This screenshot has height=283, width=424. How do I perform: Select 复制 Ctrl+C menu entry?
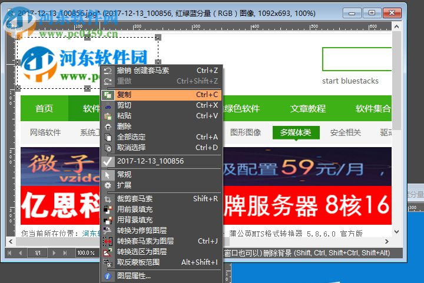coord(161,95)
